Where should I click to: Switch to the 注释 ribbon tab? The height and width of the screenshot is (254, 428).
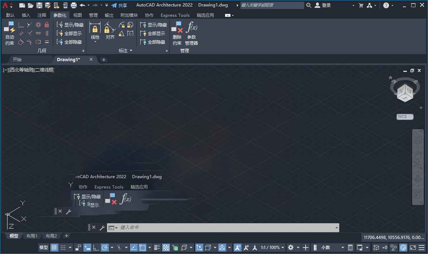(x=42, y=15)
